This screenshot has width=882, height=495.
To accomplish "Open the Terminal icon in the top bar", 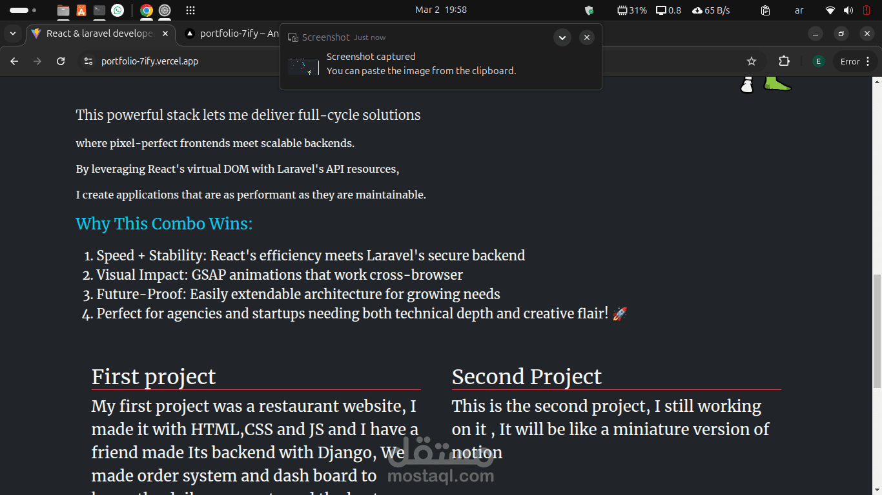I will click(x=99, y=10).
